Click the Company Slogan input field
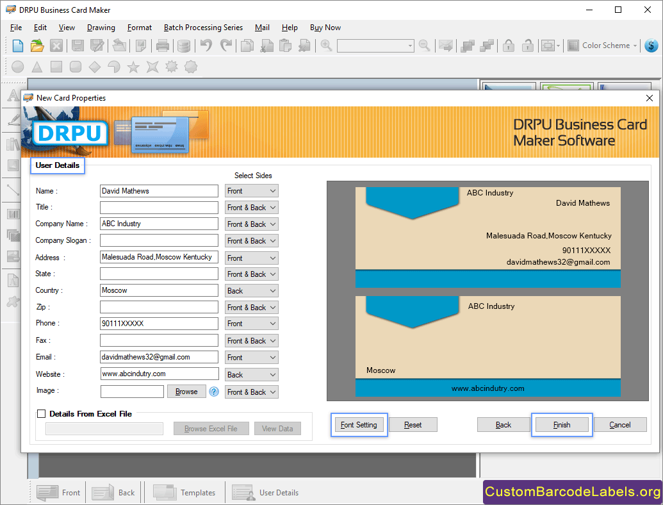The height and width of the screenshot is (505, 663). pyautogui.click(x=159, y=240)
